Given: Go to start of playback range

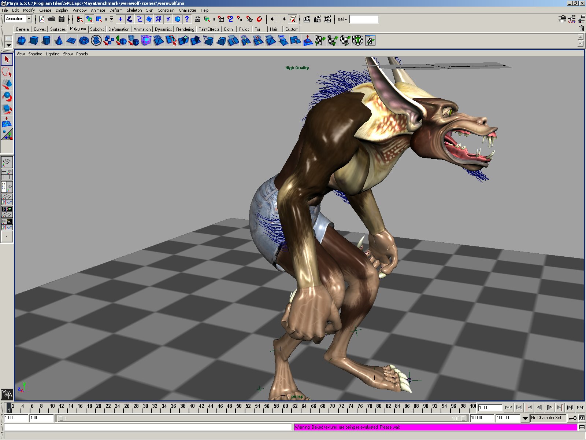Looking at the screenshot, I should click(508, 407).
